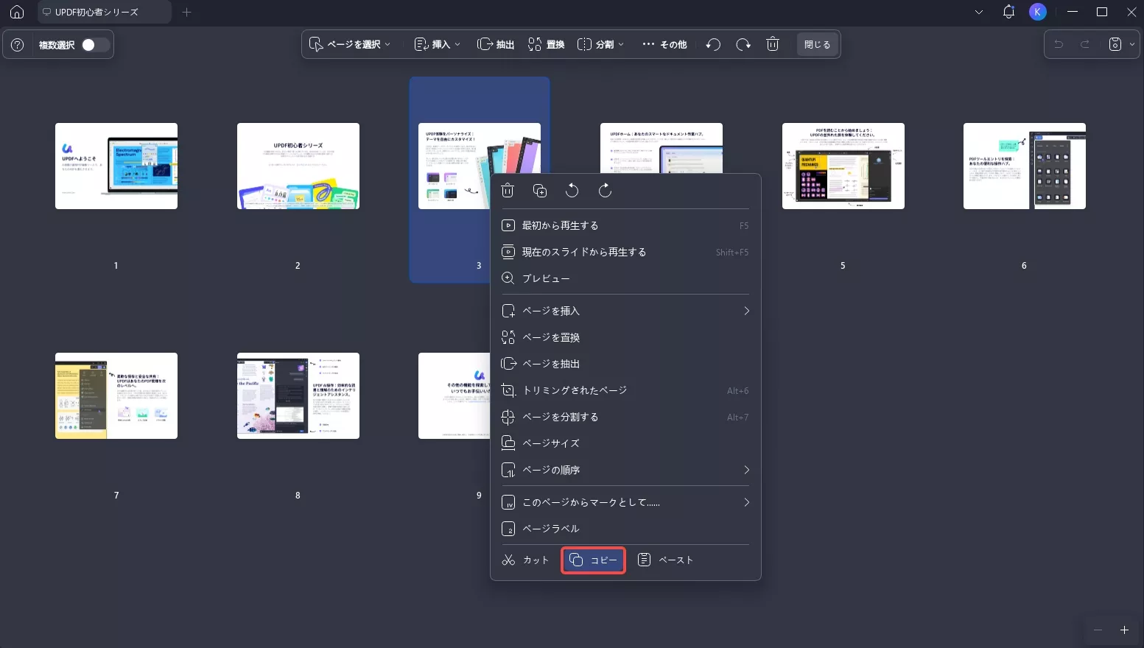Zoom out thumbnails with minus button

[x=1098, y=630]
